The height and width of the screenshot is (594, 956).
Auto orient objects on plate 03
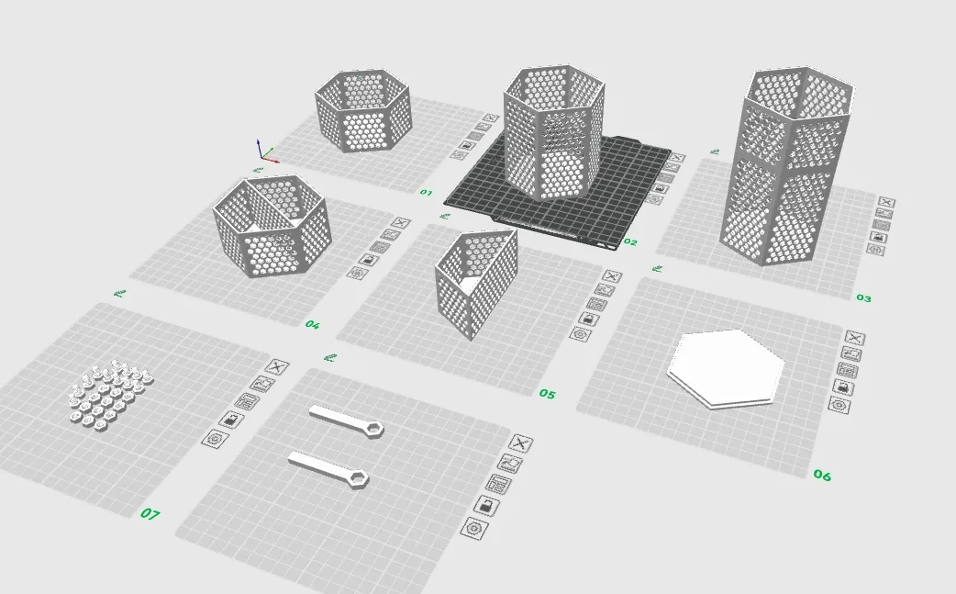884,213
